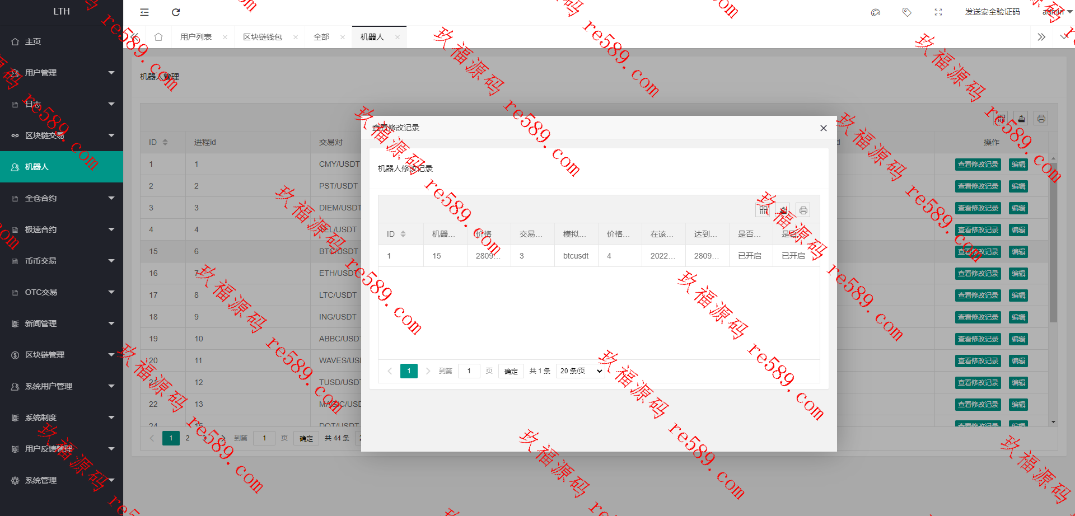Close the 机器人 tab
The width and height of the screenshot is (1075, 516).
point(398,37)
